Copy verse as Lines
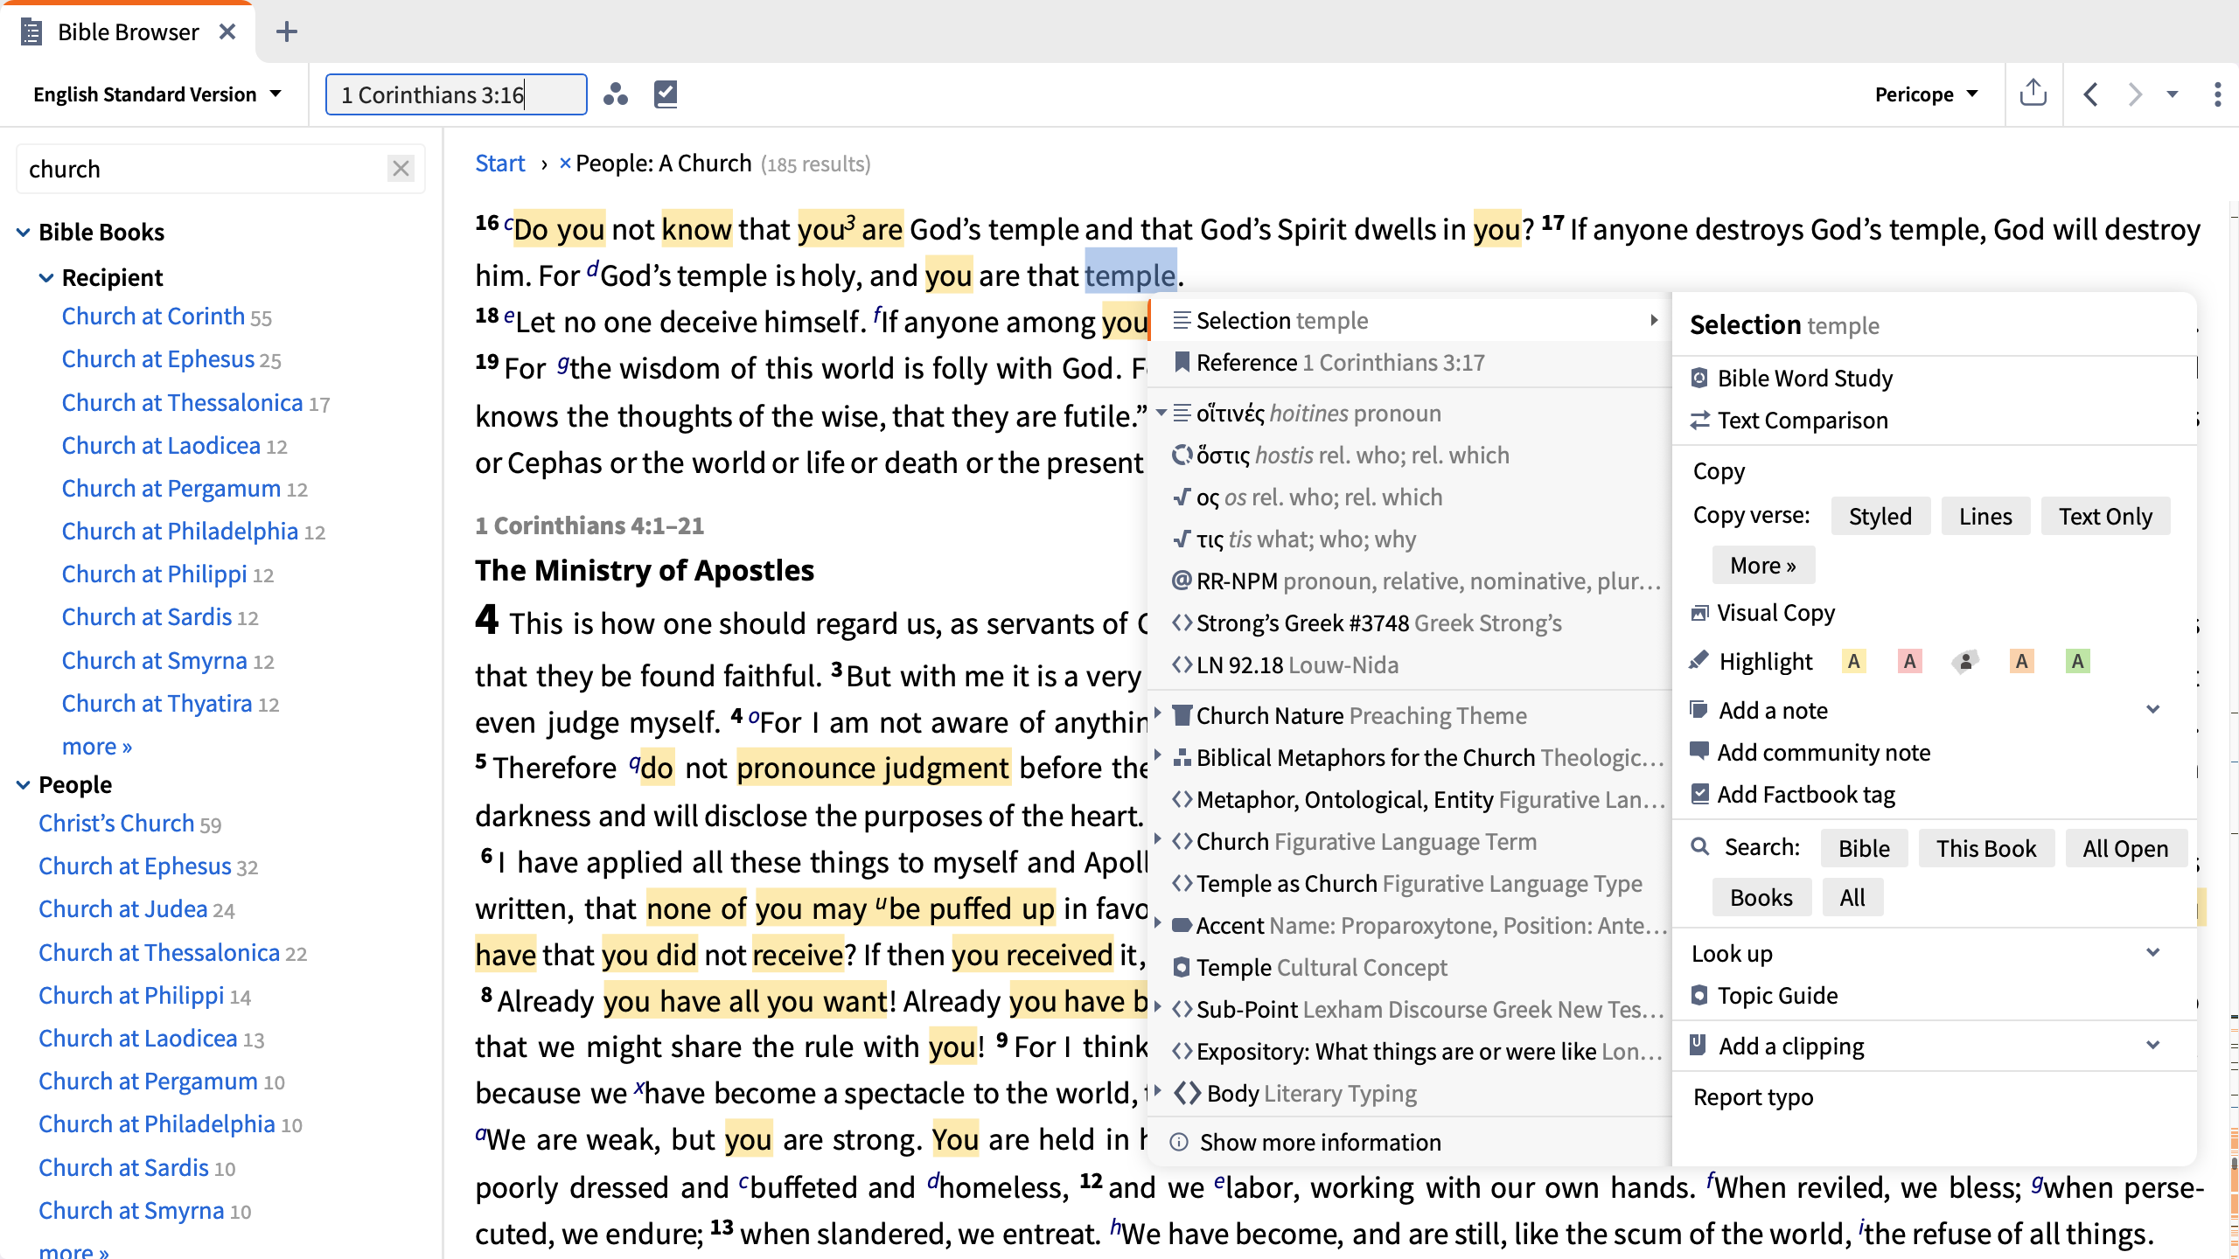This screenshot has height=1259, width=2239. [x=1985, y=517]
